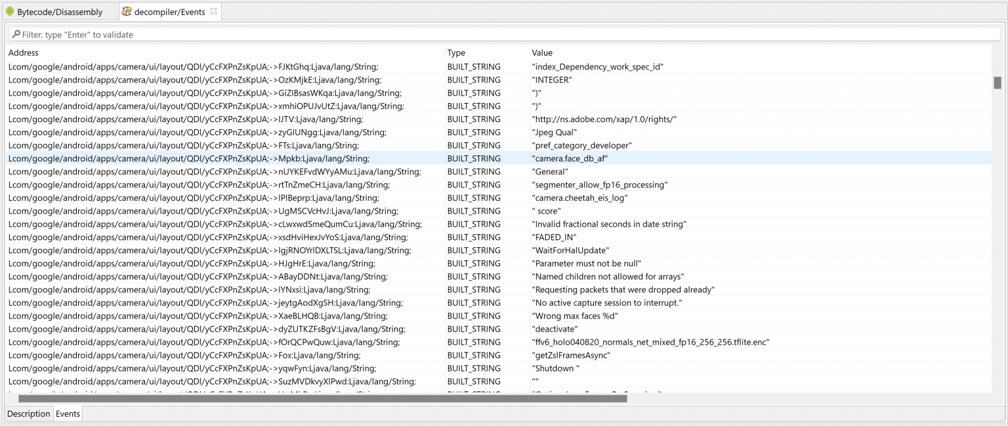This screenshot has width=1008, height=426.
Task: Sort entries by the Address column header
Action: point(24,52)
